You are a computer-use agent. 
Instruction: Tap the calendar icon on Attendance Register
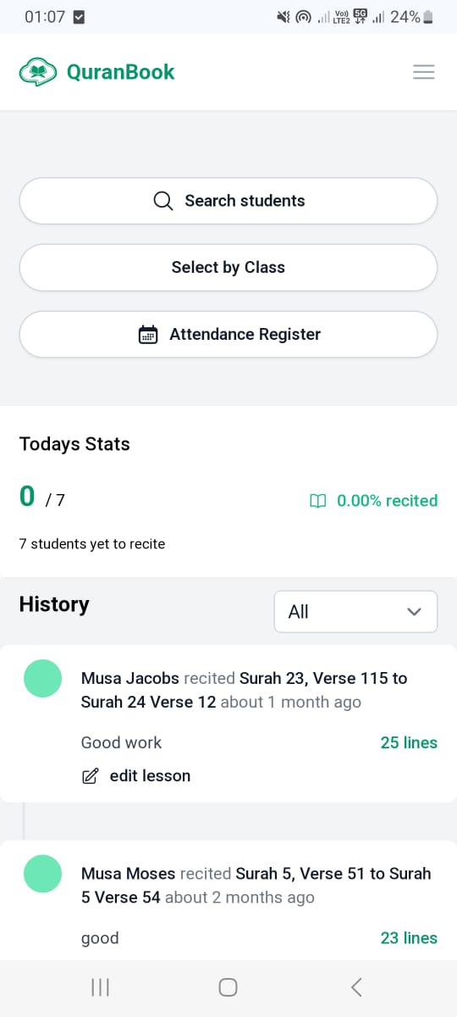tap(148, 335)
